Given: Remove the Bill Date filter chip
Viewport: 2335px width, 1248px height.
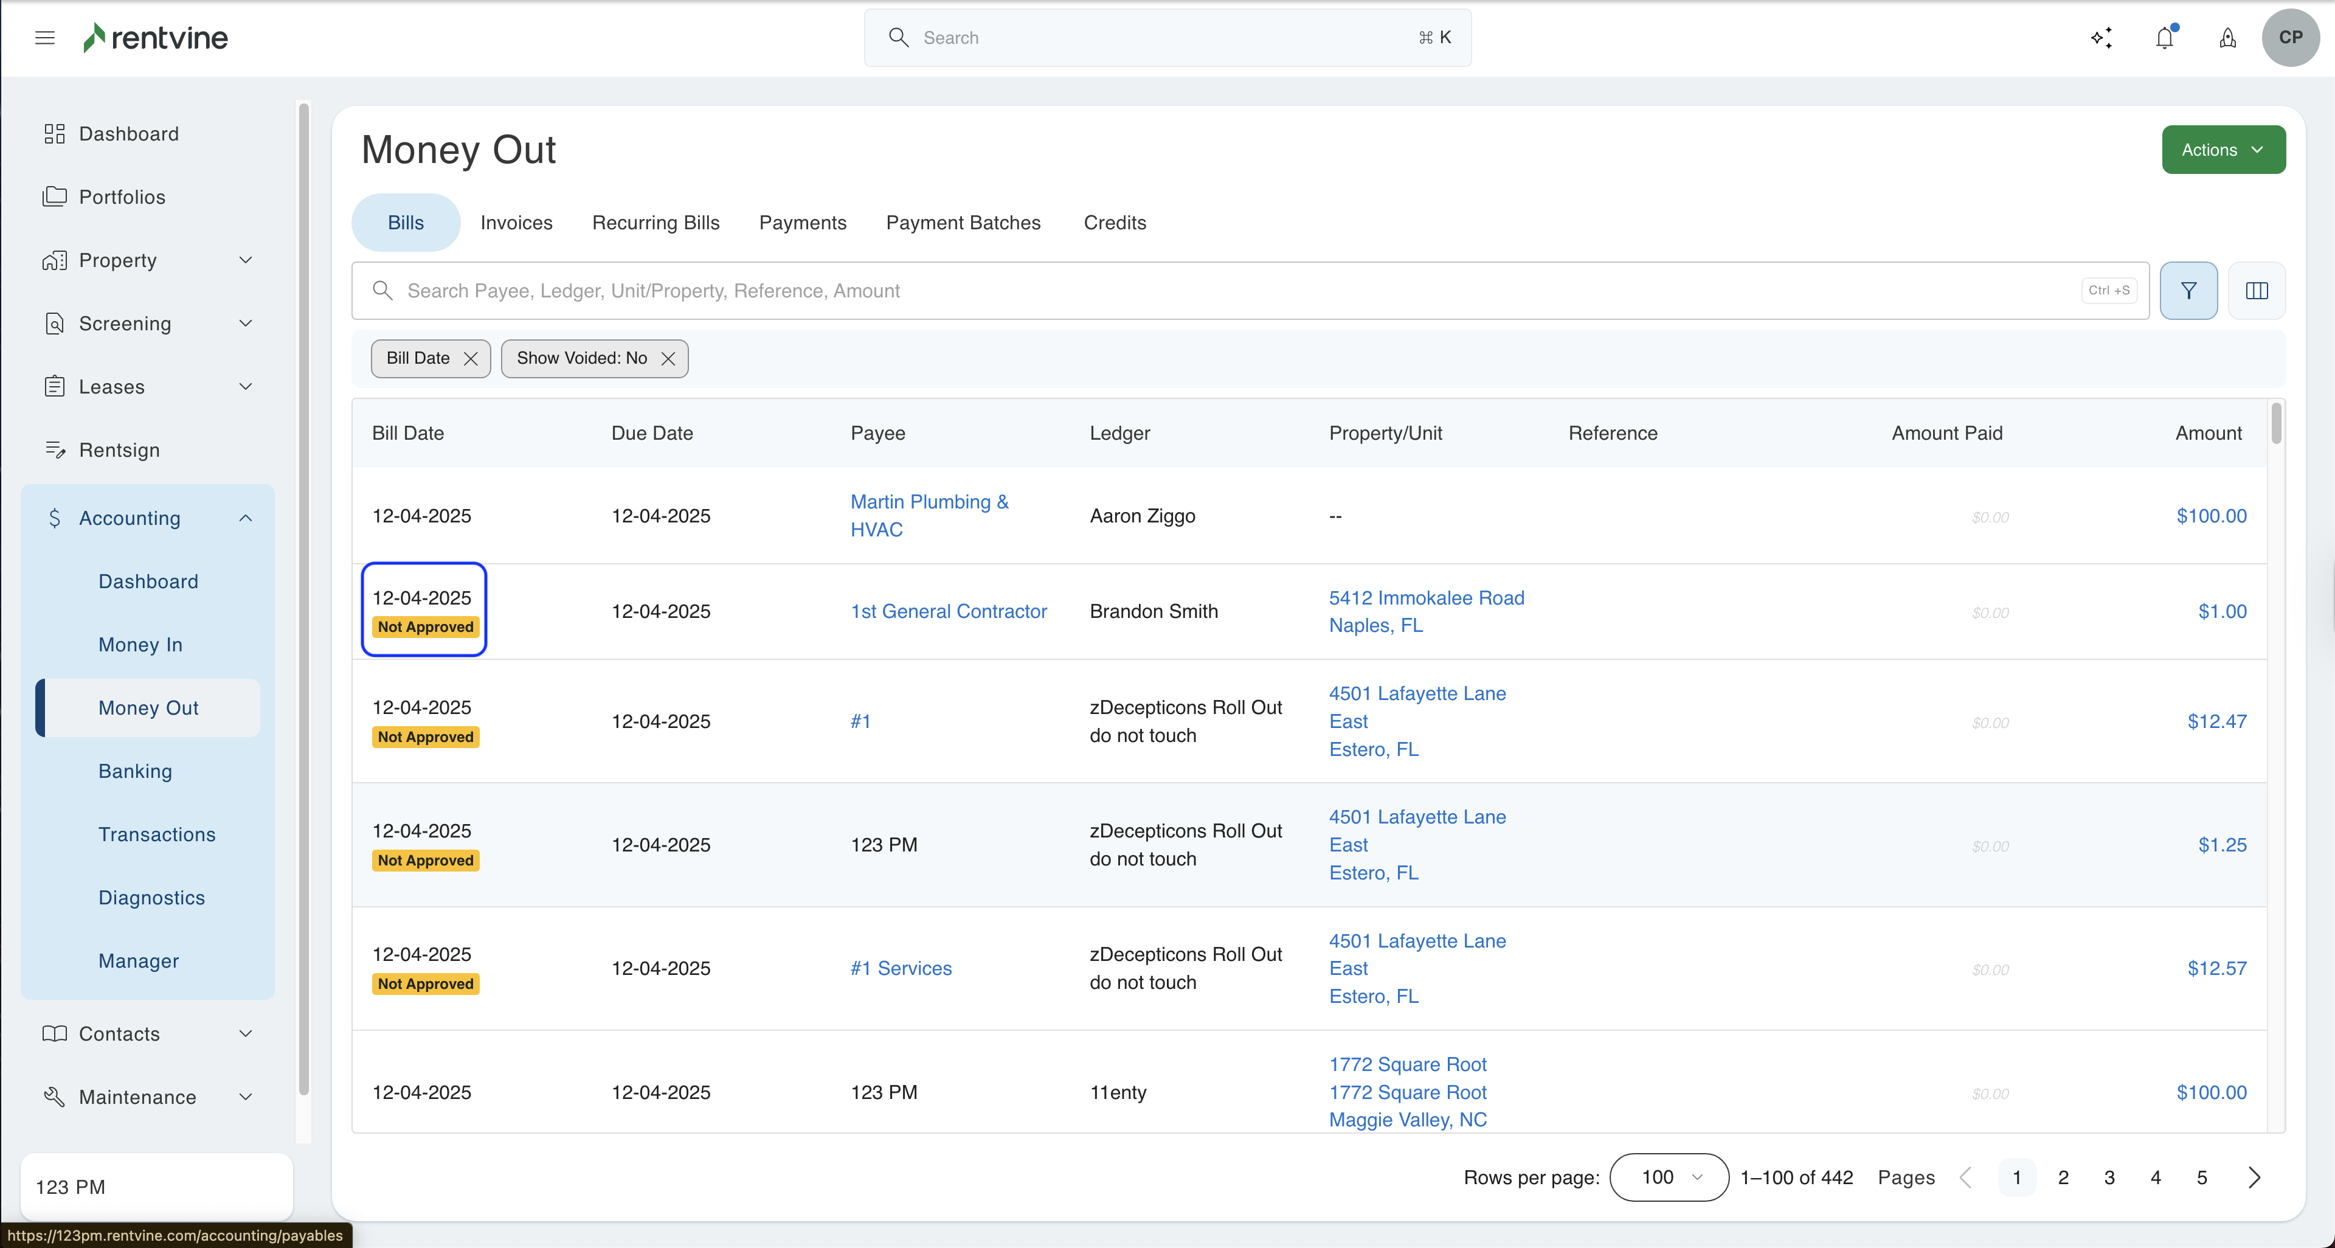Looking at the screenshot, I should (471, 359).
